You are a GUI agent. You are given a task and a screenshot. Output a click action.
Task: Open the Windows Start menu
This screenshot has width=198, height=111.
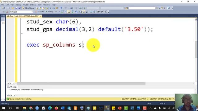(3, 108)
